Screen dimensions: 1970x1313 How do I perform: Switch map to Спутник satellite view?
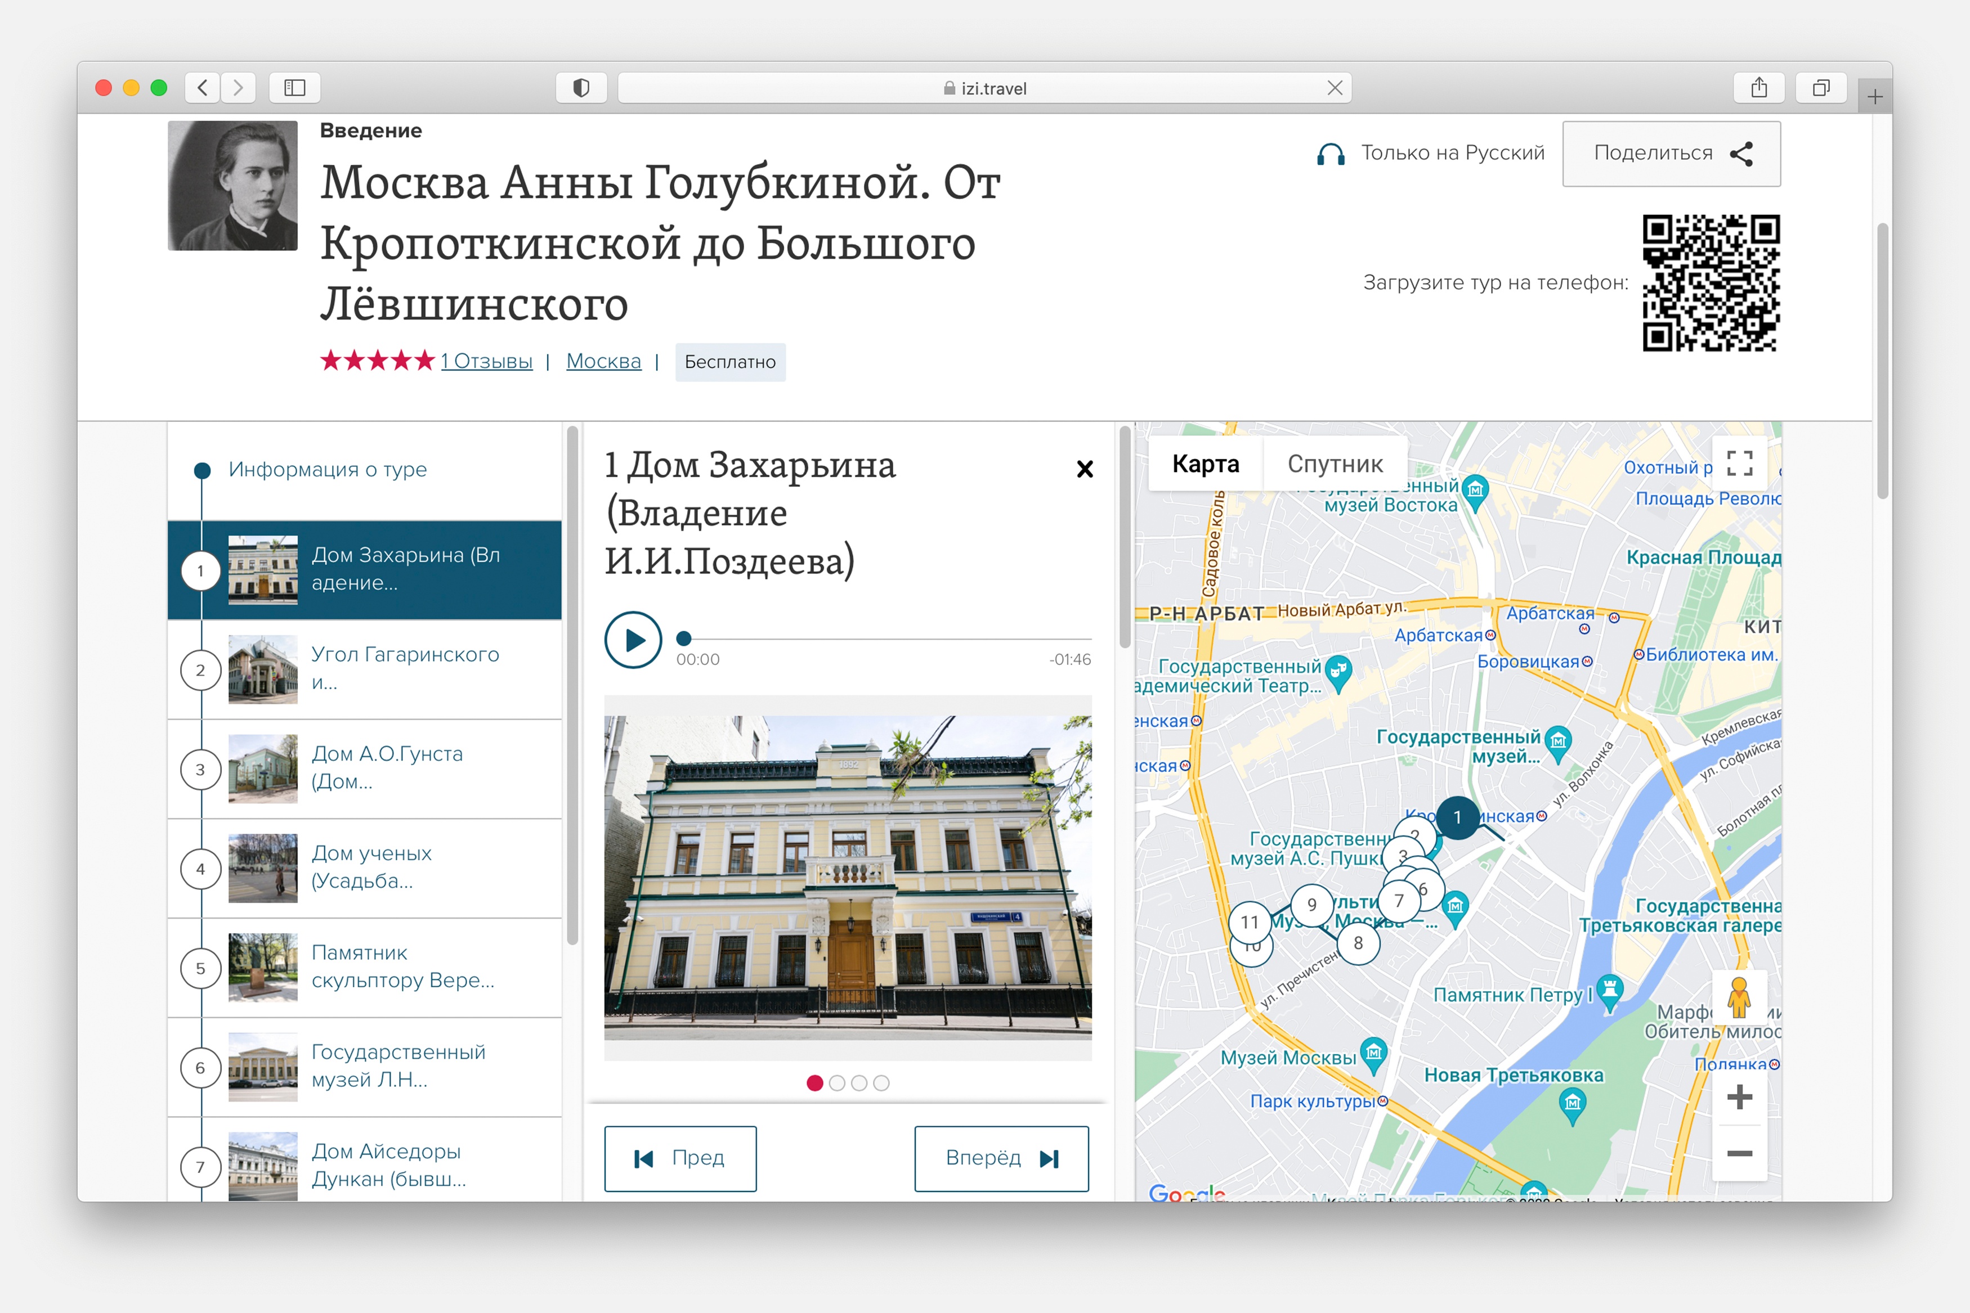pos(1335,463)
